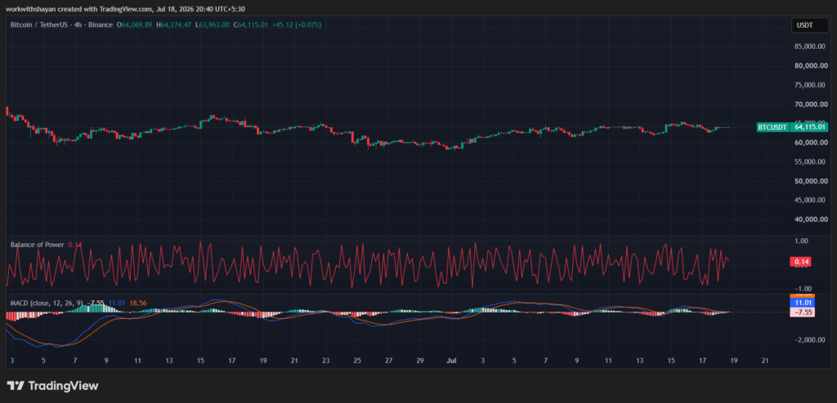Click the 40,000.00 price axis label
This screenshot has width=837, height=403.
tap(812, 219)
